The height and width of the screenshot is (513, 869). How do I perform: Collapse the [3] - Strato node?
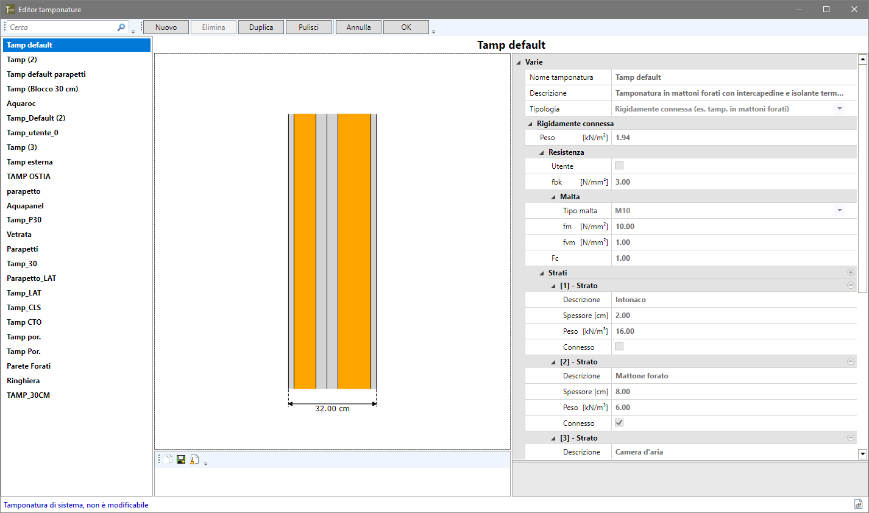tap(553, 438)
